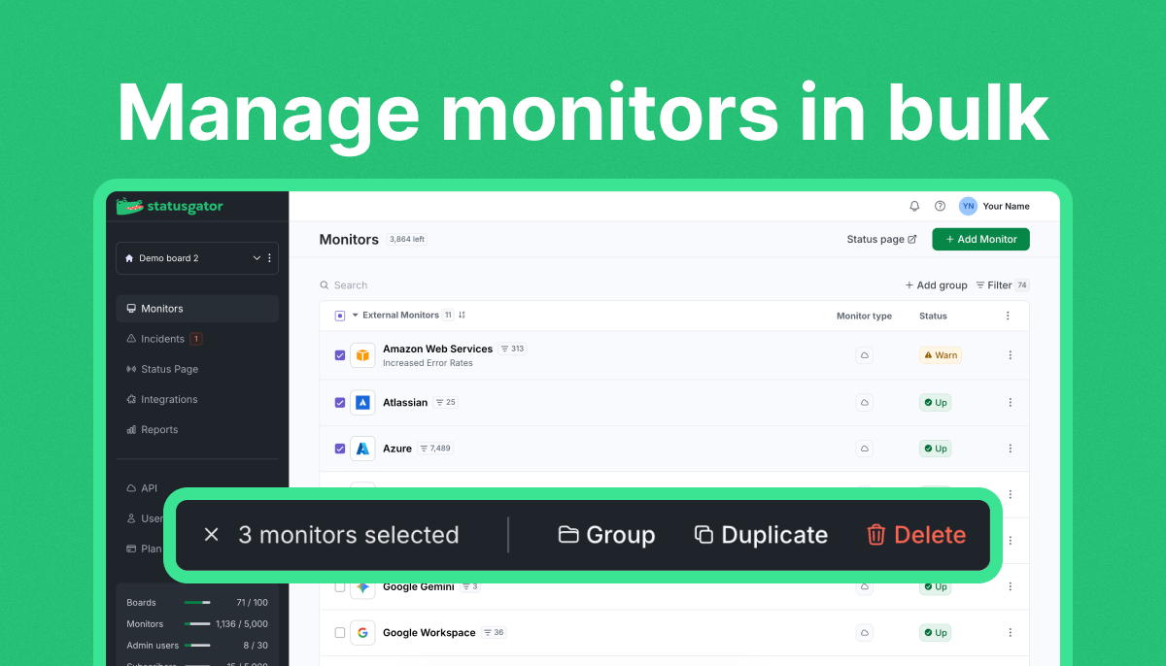Open the notifications bell
The width and height of the screenshot is (1166, 666).
[x=914, y=206]
